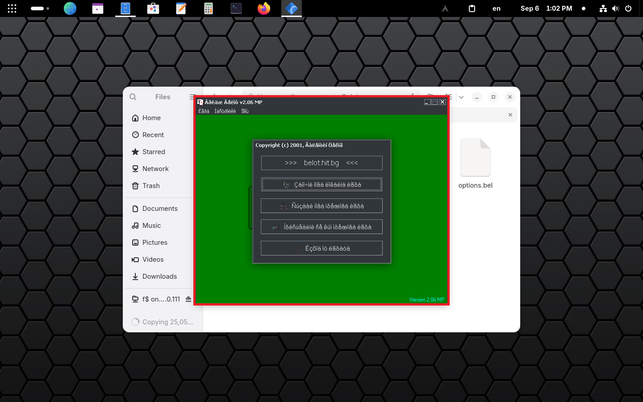
Task: Switch to the blue diamond app in the top bar
Action: pos(292,8)
